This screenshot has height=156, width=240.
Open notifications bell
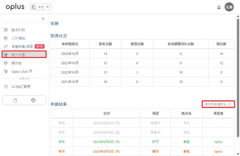coord(219,7)
